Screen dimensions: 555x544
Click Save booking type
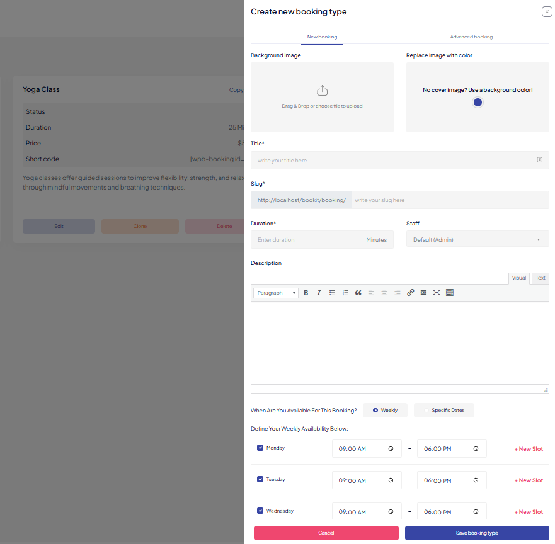point(477,533)
